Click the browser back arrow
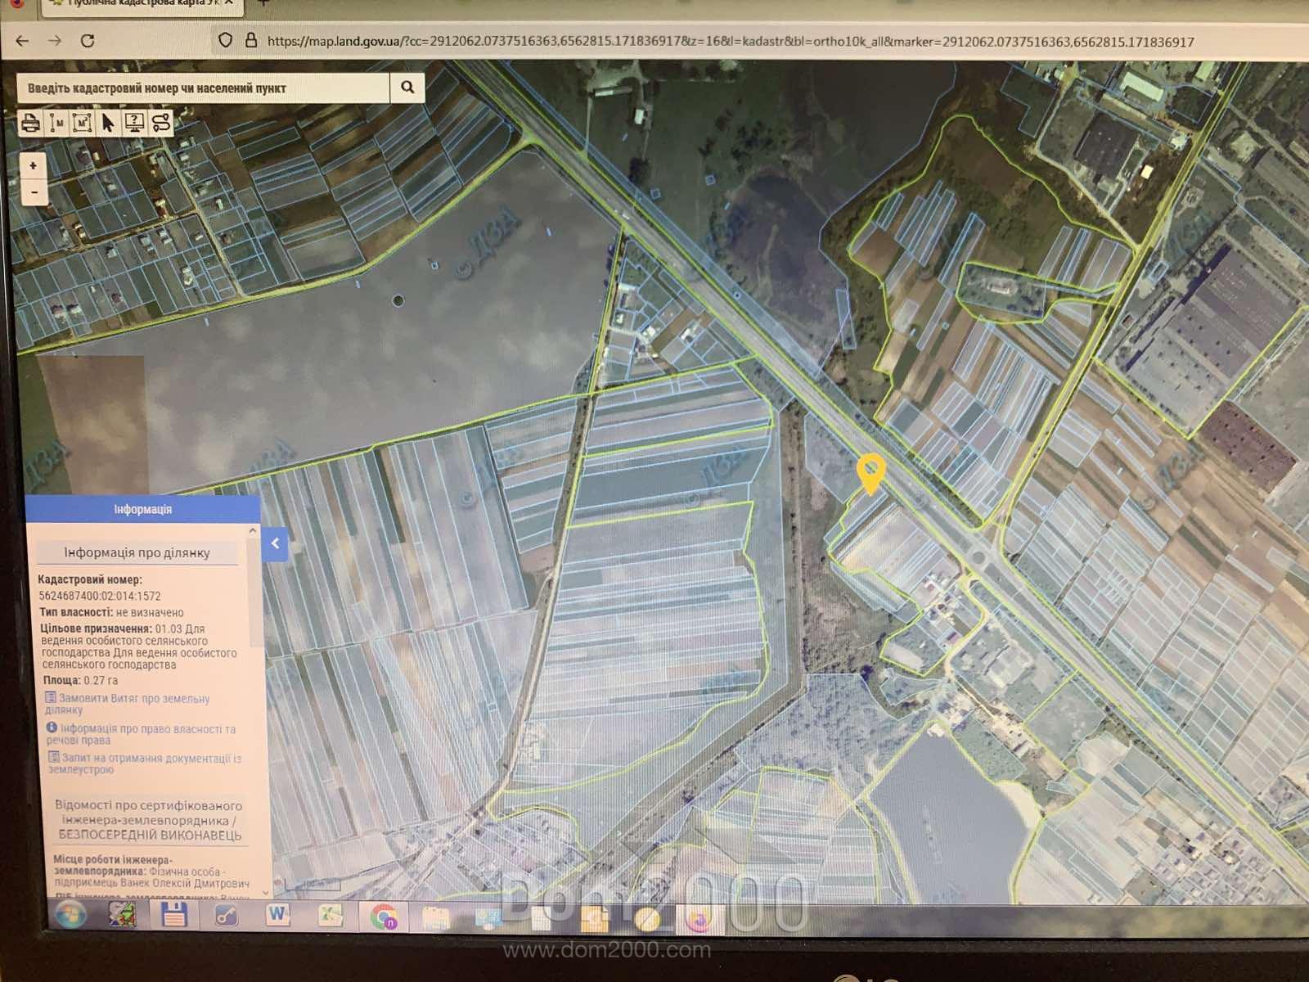The width and height of the screenshot is (1309, 982). (x=23, y=41)
